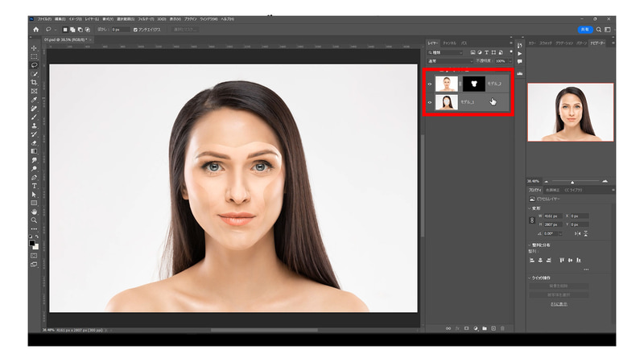Click the Select and Mask button

(185, 30)
